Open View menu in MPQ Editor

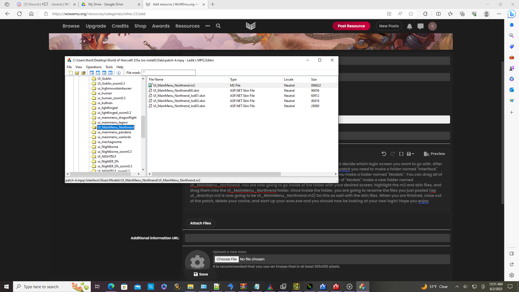(x=79, y=67)
